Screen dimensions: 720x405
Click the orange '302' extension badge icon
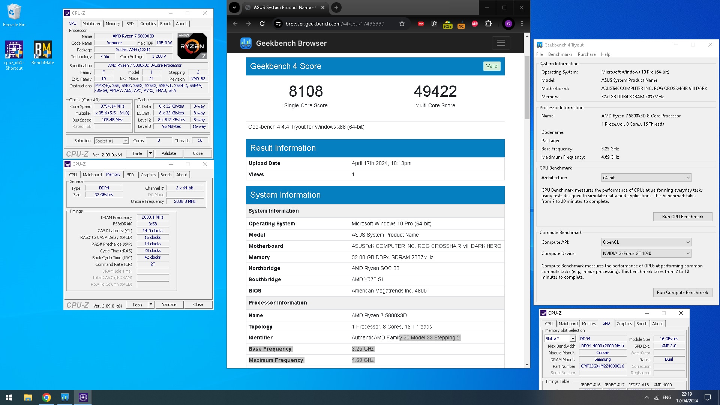pyautogui.click(x=461, y=24)
